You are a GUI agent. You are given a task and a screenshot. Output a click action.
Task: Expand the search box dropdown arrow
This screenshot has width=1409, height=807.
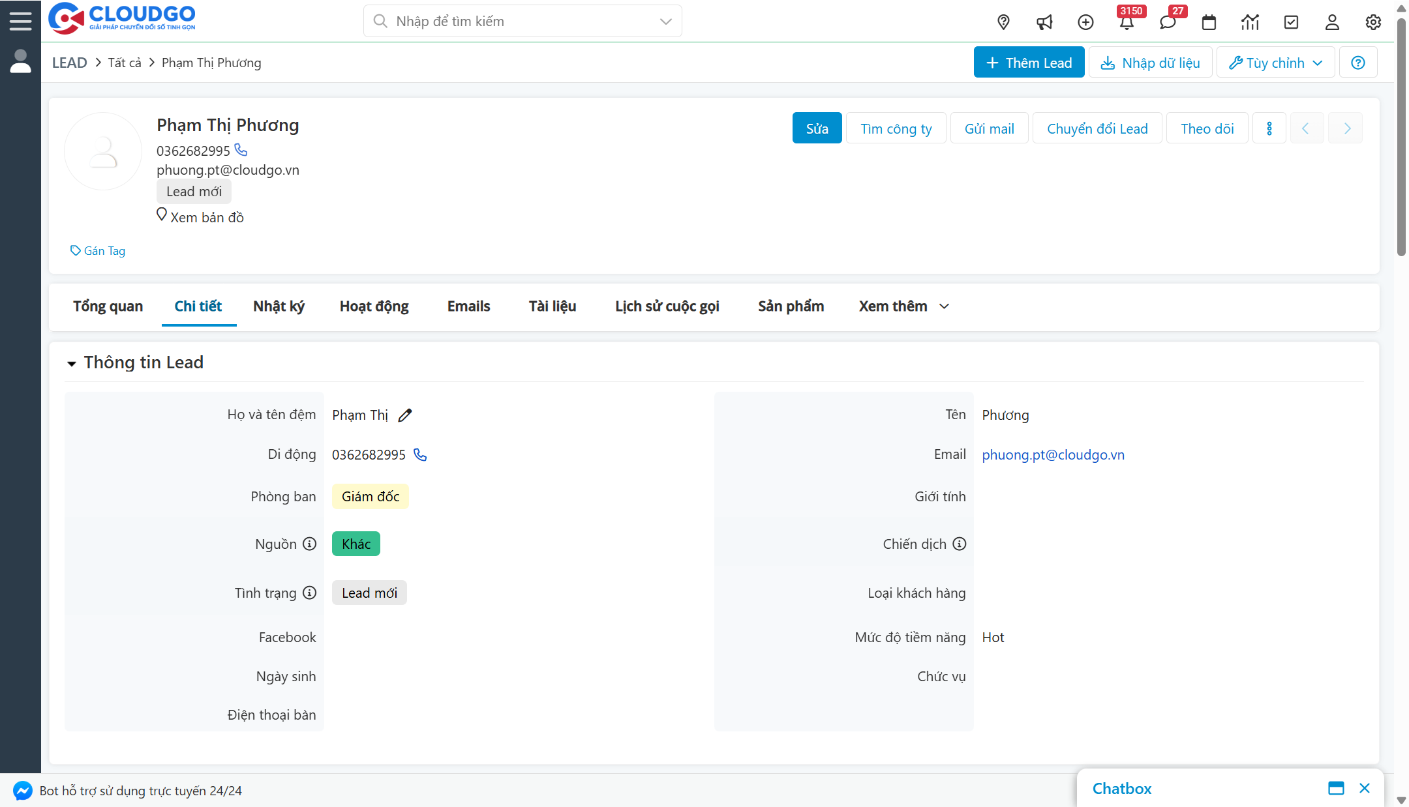tap(665, 22)
